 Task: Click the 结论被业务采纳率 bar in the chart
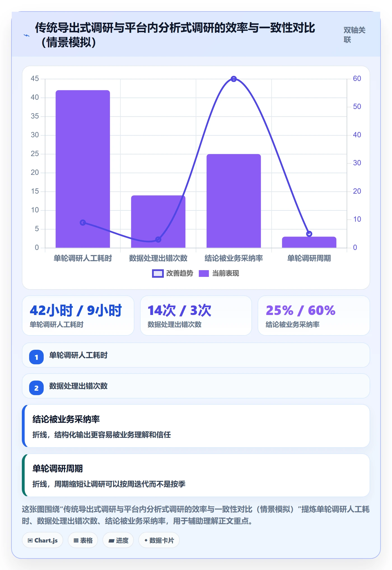tap(234, 201)
